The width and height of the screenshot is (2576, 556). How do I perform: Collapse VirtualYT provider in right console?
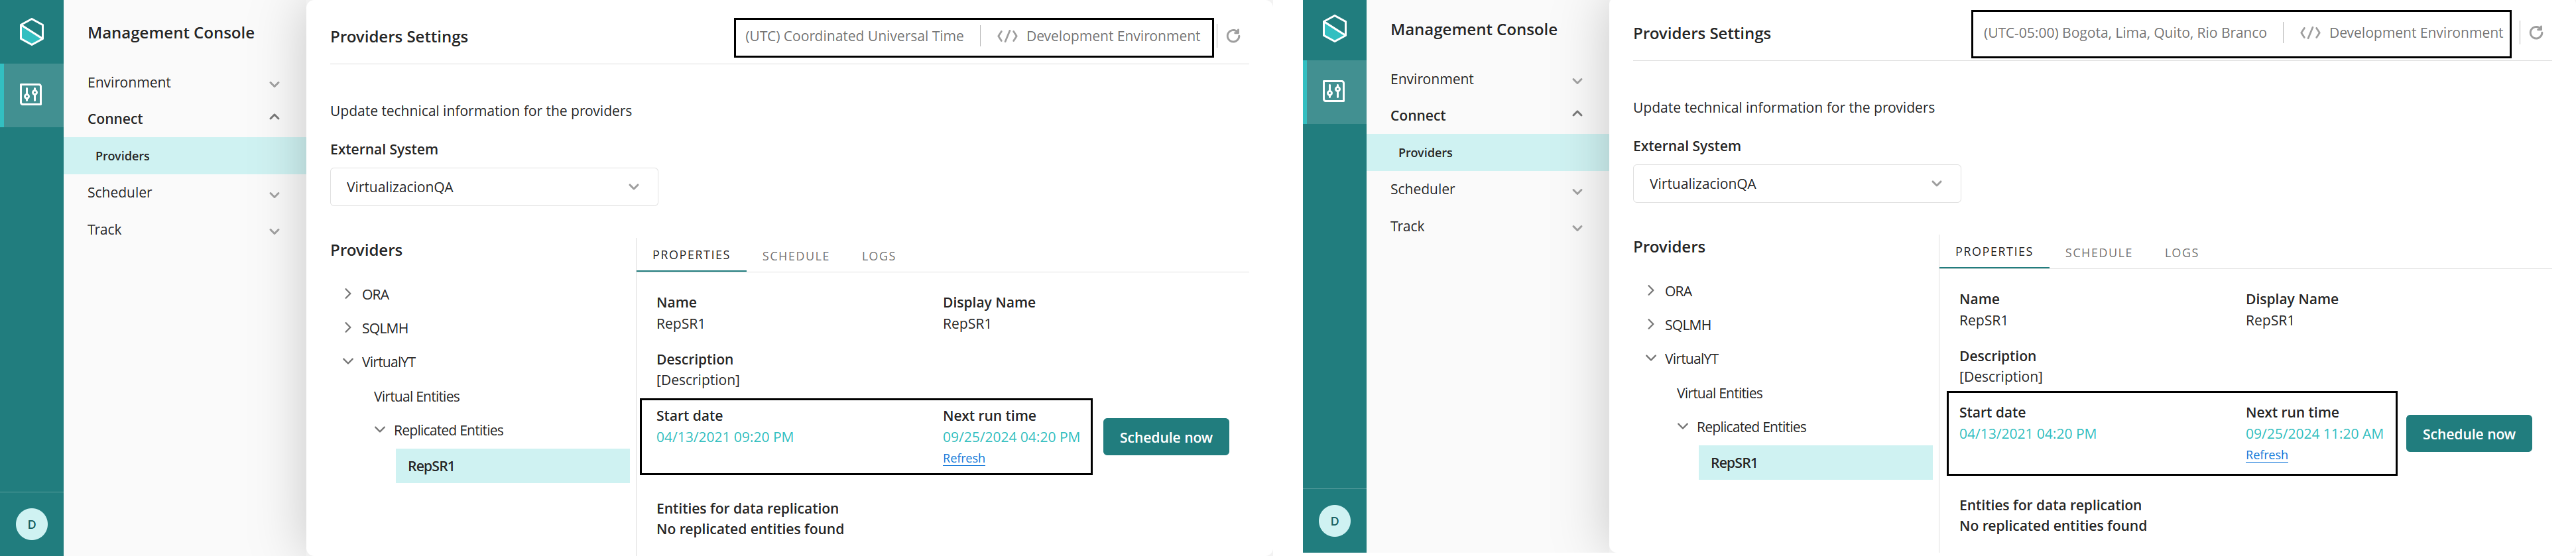[x=1651, y=359]
